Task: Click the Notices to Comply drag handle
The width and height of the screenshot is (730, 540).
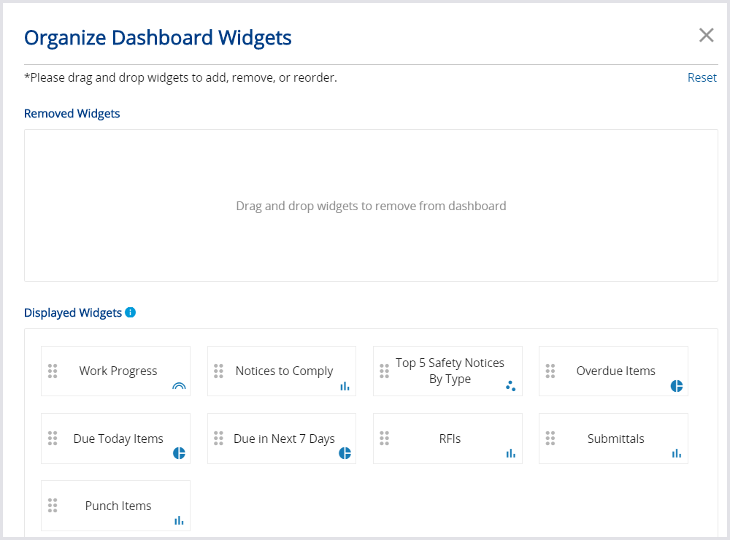Action: [218, 371]
